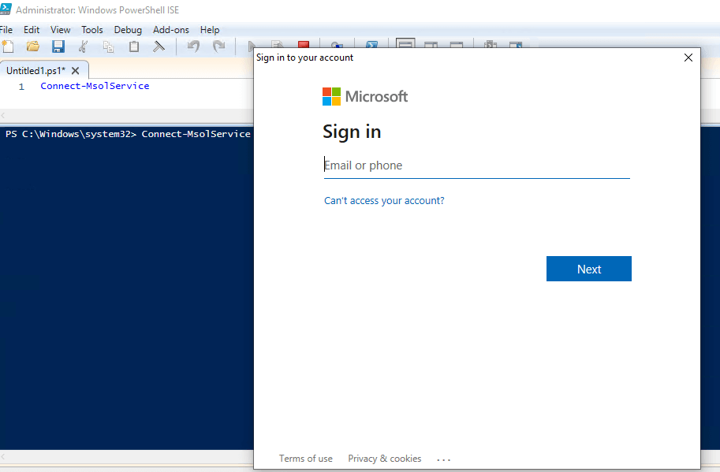Click the New Script toolbar icon
The width and height of the screenshot is (720, 472).
point(8,46)
